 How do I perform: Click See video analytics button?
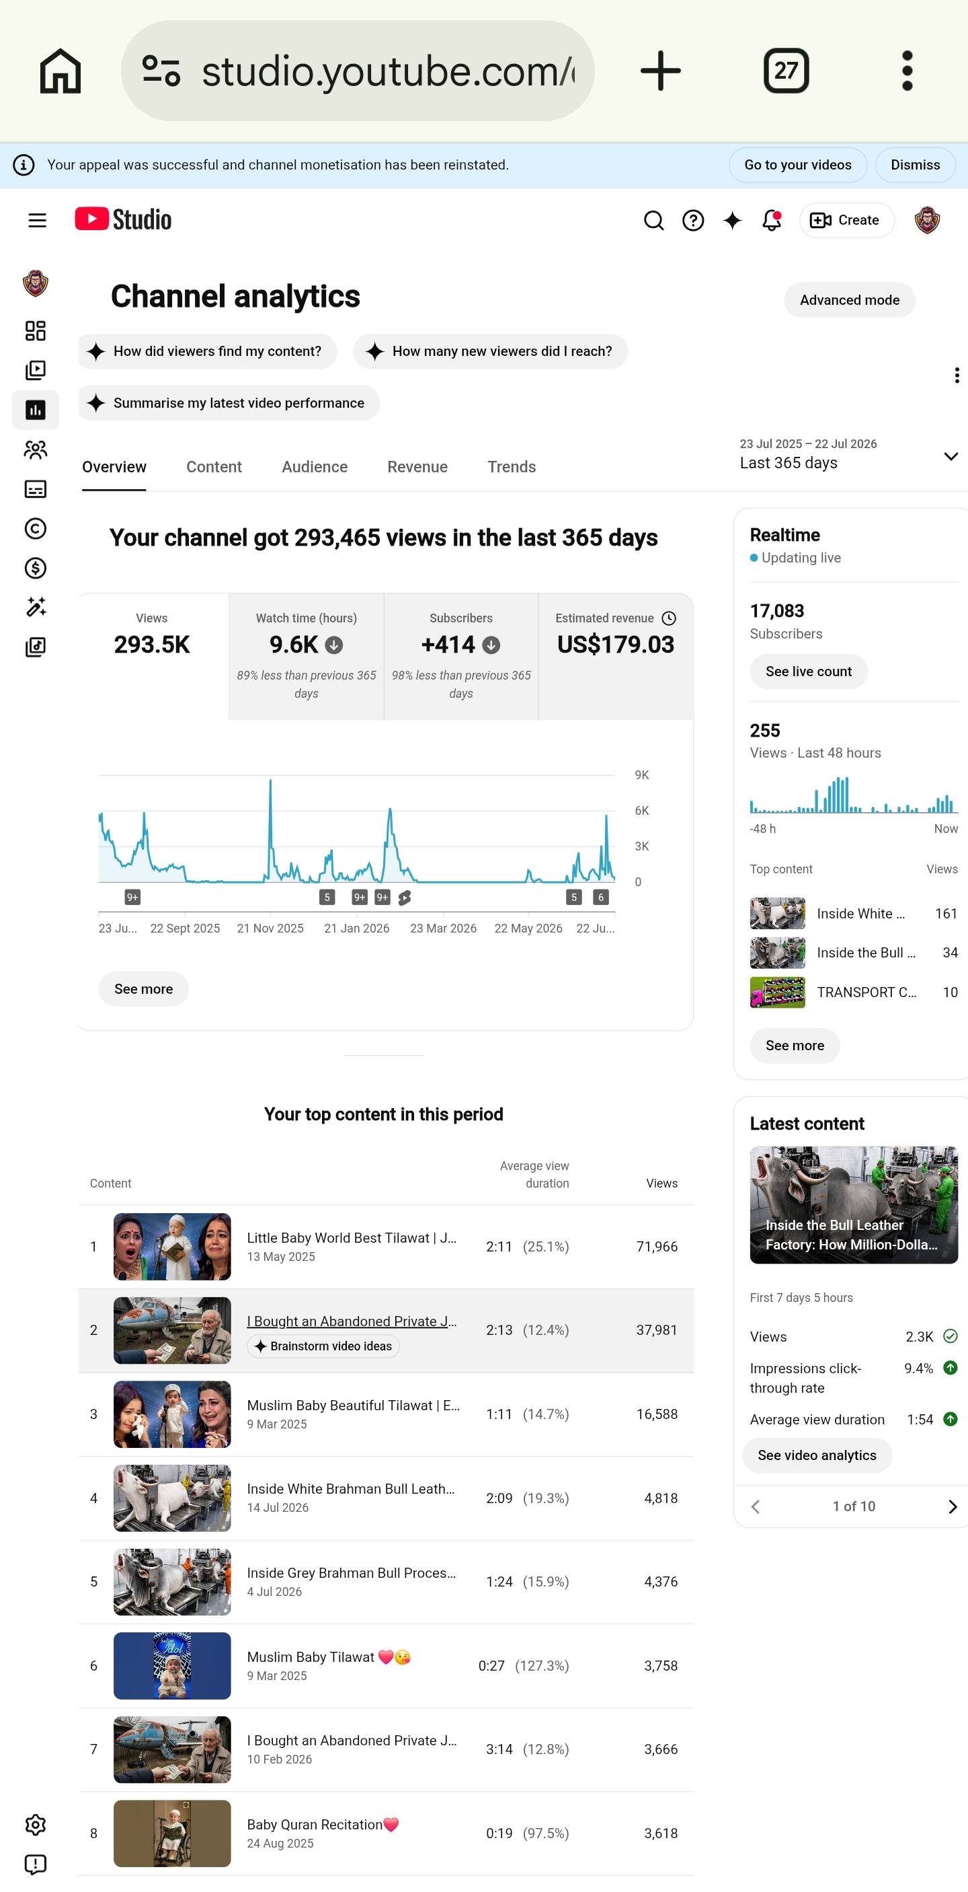tap(817, 1456)
